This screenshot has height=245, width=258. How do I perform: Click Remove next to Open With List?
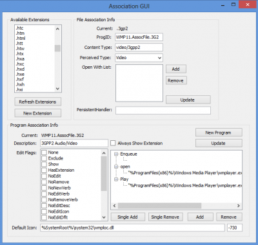[x=176, y=80]
